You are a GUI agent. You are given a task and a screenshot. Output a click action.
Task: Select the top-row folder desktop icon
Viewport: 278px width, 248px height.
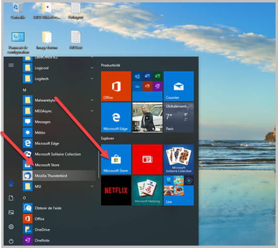pyautogui.click(x=47, y=11)
